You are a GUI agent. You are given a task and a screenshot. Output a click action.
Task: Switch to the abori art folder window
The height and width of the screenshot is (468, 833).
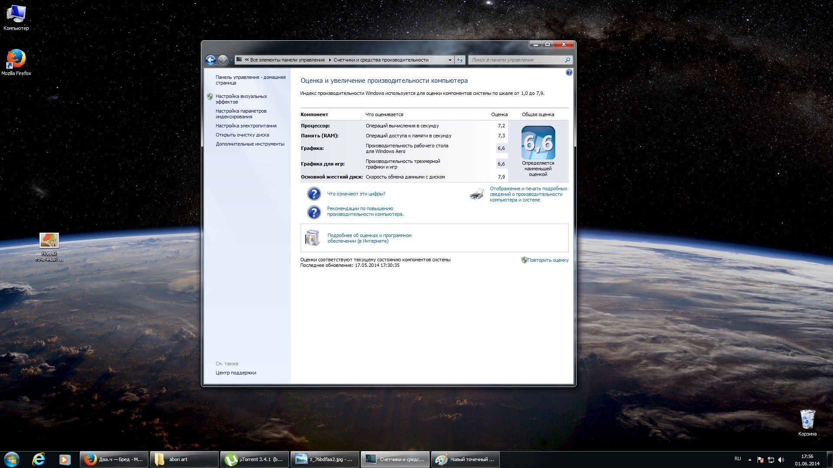click(x=184, y=459)
